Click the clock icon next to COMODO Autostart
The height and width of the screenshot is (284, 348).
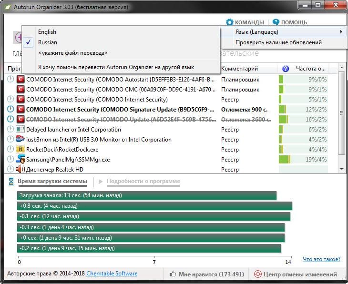(10, 79)
